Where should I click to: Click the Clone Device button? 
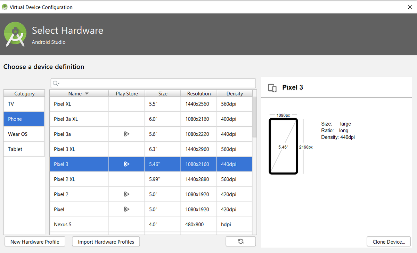pyautogui.click(x=389, y=242)
